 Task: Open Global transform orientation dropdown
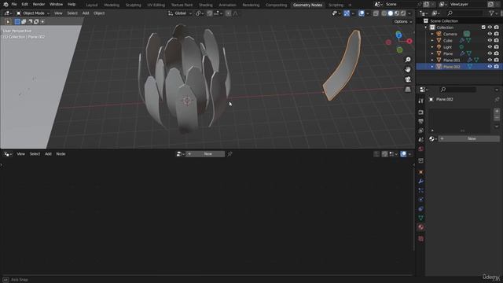(x=180, y=13)
